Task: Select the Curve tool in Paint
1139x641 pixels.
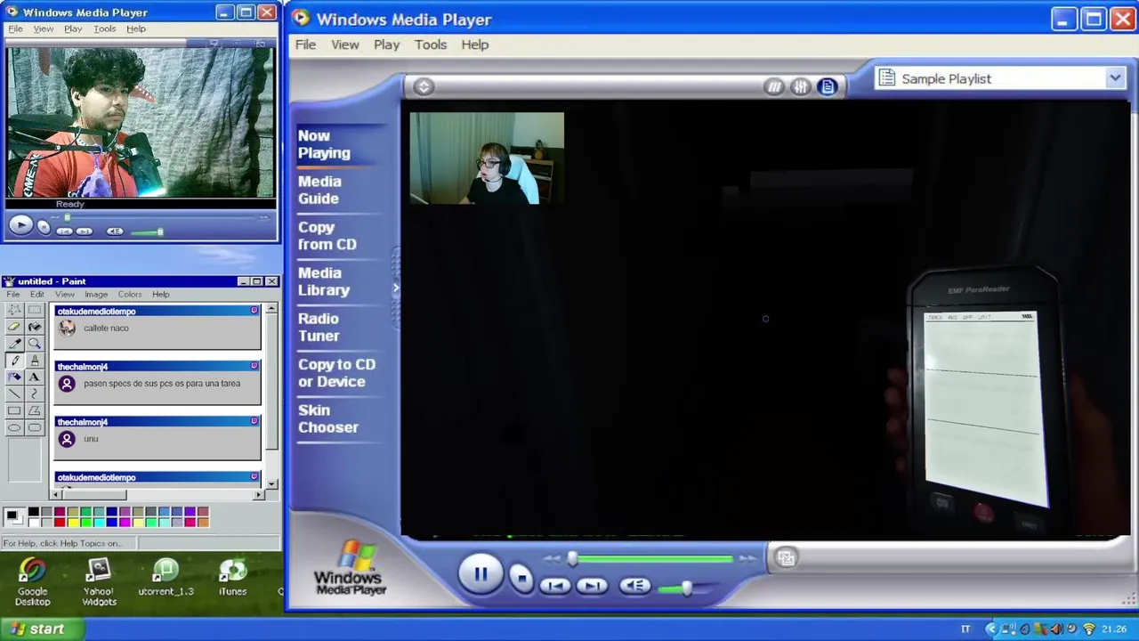Action: coord(34,394)
